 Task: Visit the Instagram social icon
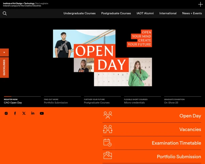(6, 113)
